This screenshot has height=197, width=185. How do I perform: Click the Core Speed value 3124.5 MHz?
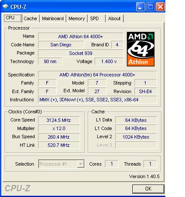[x=59, y=120]
